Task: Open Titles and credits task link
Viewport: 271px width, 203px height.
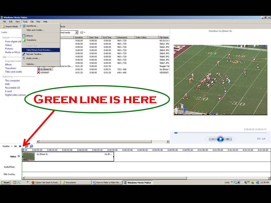Action: (x=14, y=72)
